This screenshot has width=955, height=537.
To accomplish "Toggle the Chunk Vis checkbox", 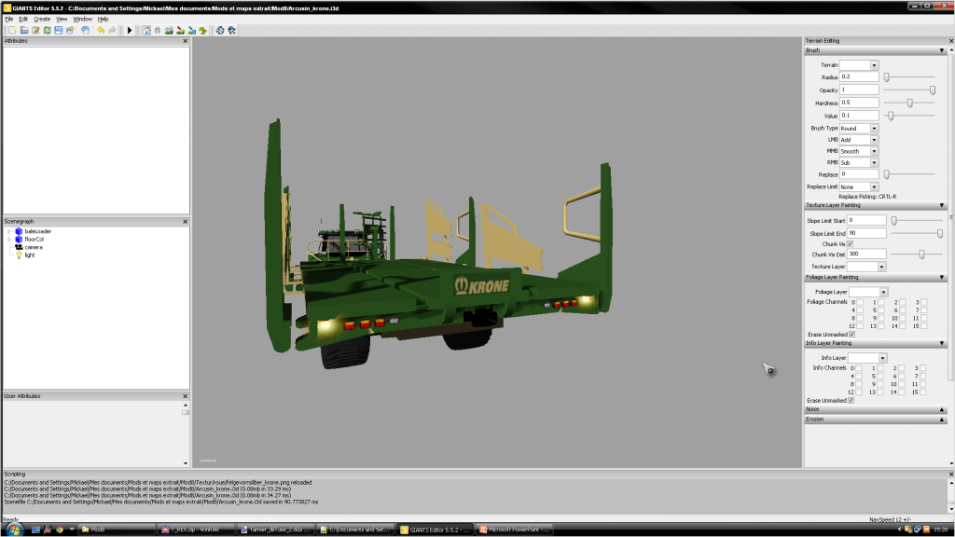I will 851,244.
